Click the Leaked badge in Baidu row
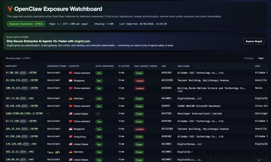The image size is (271, 162). point(140,88)
